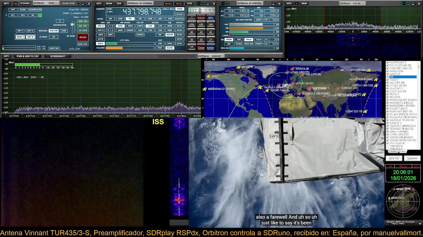Uncheck the ITASAT satellite checkbox

pos(388,80)
